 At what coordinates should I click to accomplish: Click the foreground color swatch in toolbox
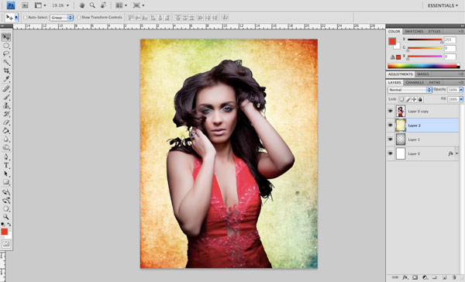[4, 232]
